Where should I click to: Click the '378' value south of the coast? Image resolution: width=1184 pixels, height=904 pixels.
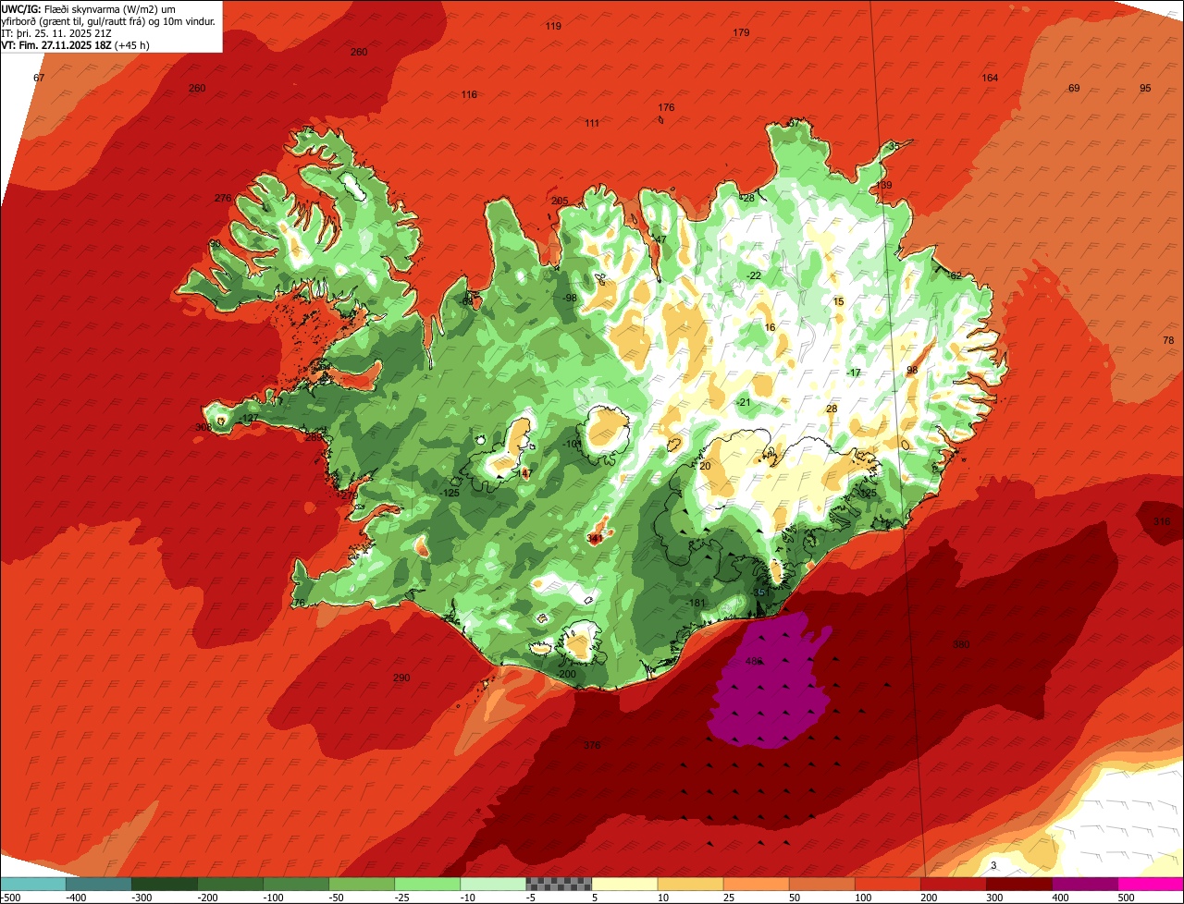click(592, 745)
